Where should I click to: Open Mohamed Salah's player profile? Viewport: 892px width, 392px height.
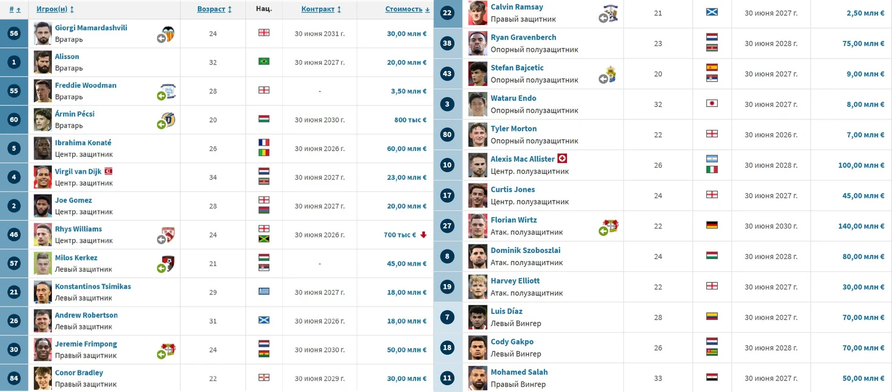(519, 372)
